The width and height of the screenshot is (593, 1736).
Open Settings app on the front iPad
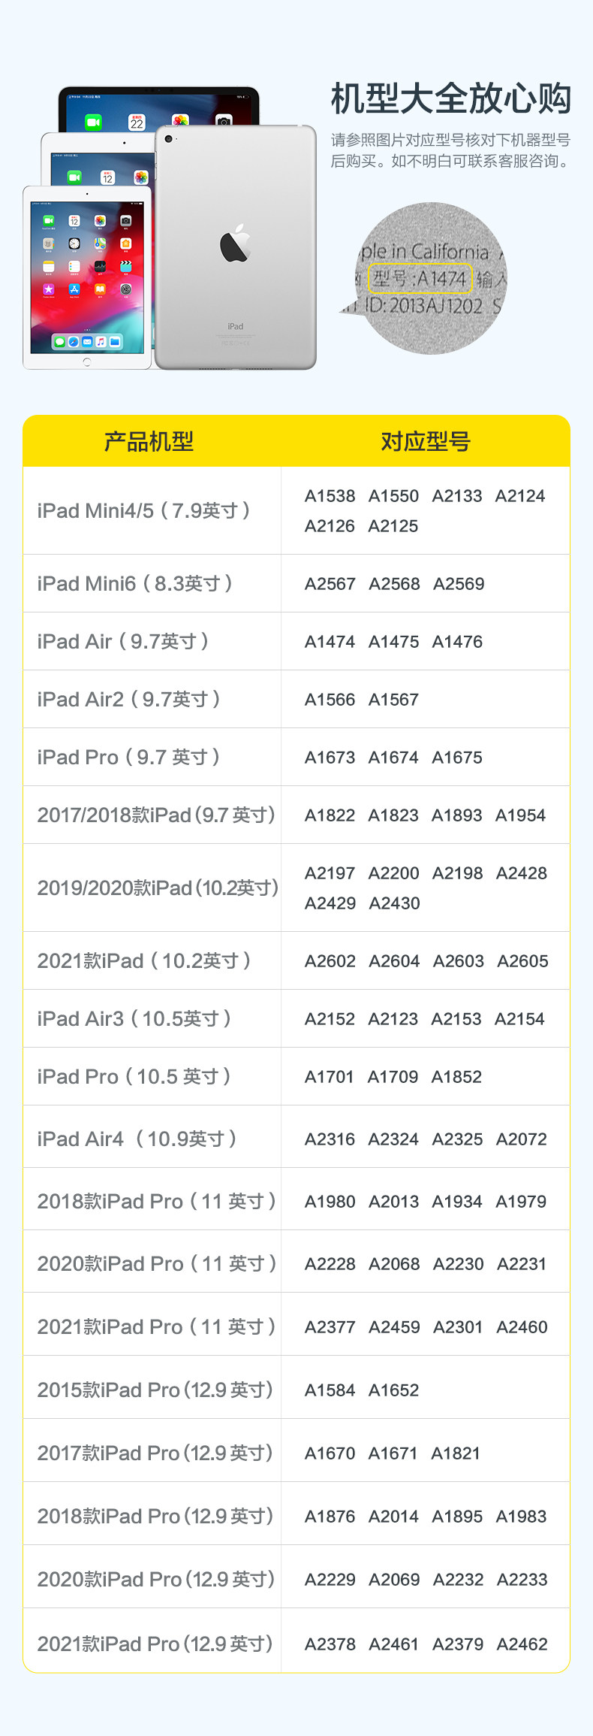click(x=126, y=289)
